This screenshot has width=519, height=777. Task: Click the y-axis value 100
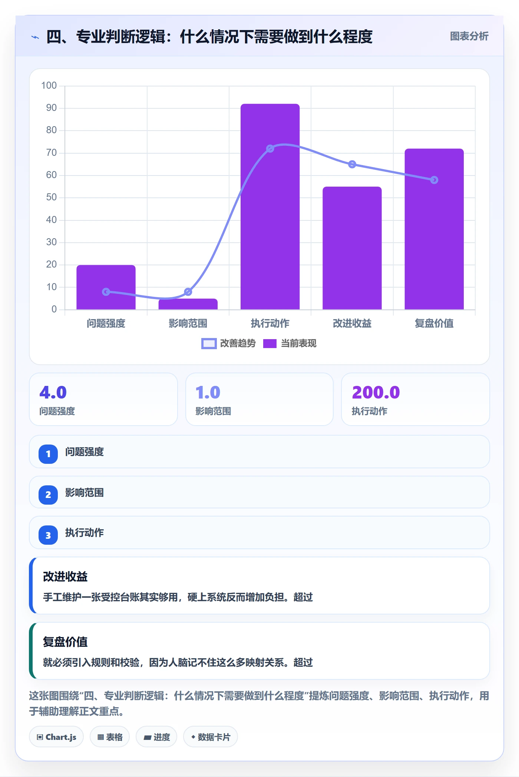49,86
